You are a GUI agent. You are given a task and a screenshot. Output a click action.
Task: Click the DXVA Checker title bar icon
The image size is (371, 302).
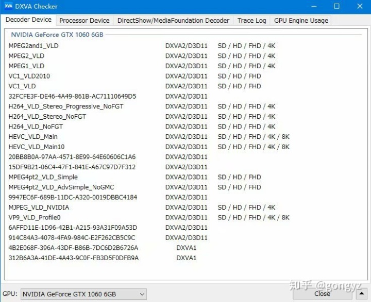point(8,6)
